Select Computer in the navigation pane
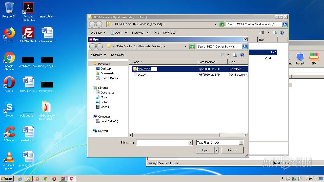 [x=104, y=117]
